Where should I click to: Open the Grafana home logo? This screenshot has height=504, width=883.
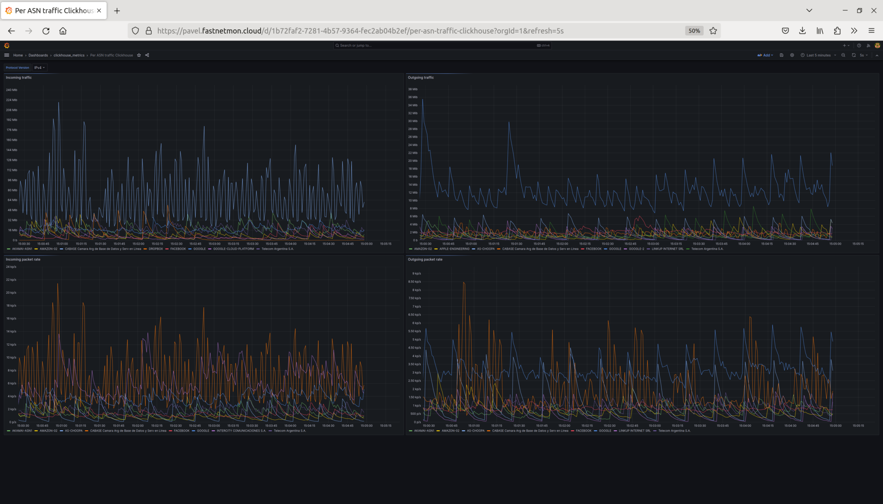click(7, 45)
